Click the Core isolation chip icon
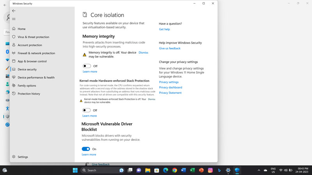 click(85, 14)
